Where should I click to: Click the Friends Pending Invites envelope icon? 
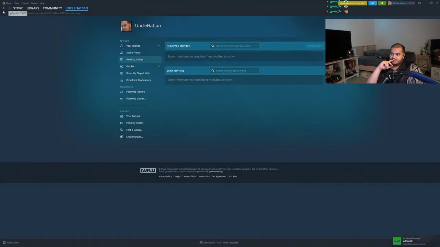[122, 59]
